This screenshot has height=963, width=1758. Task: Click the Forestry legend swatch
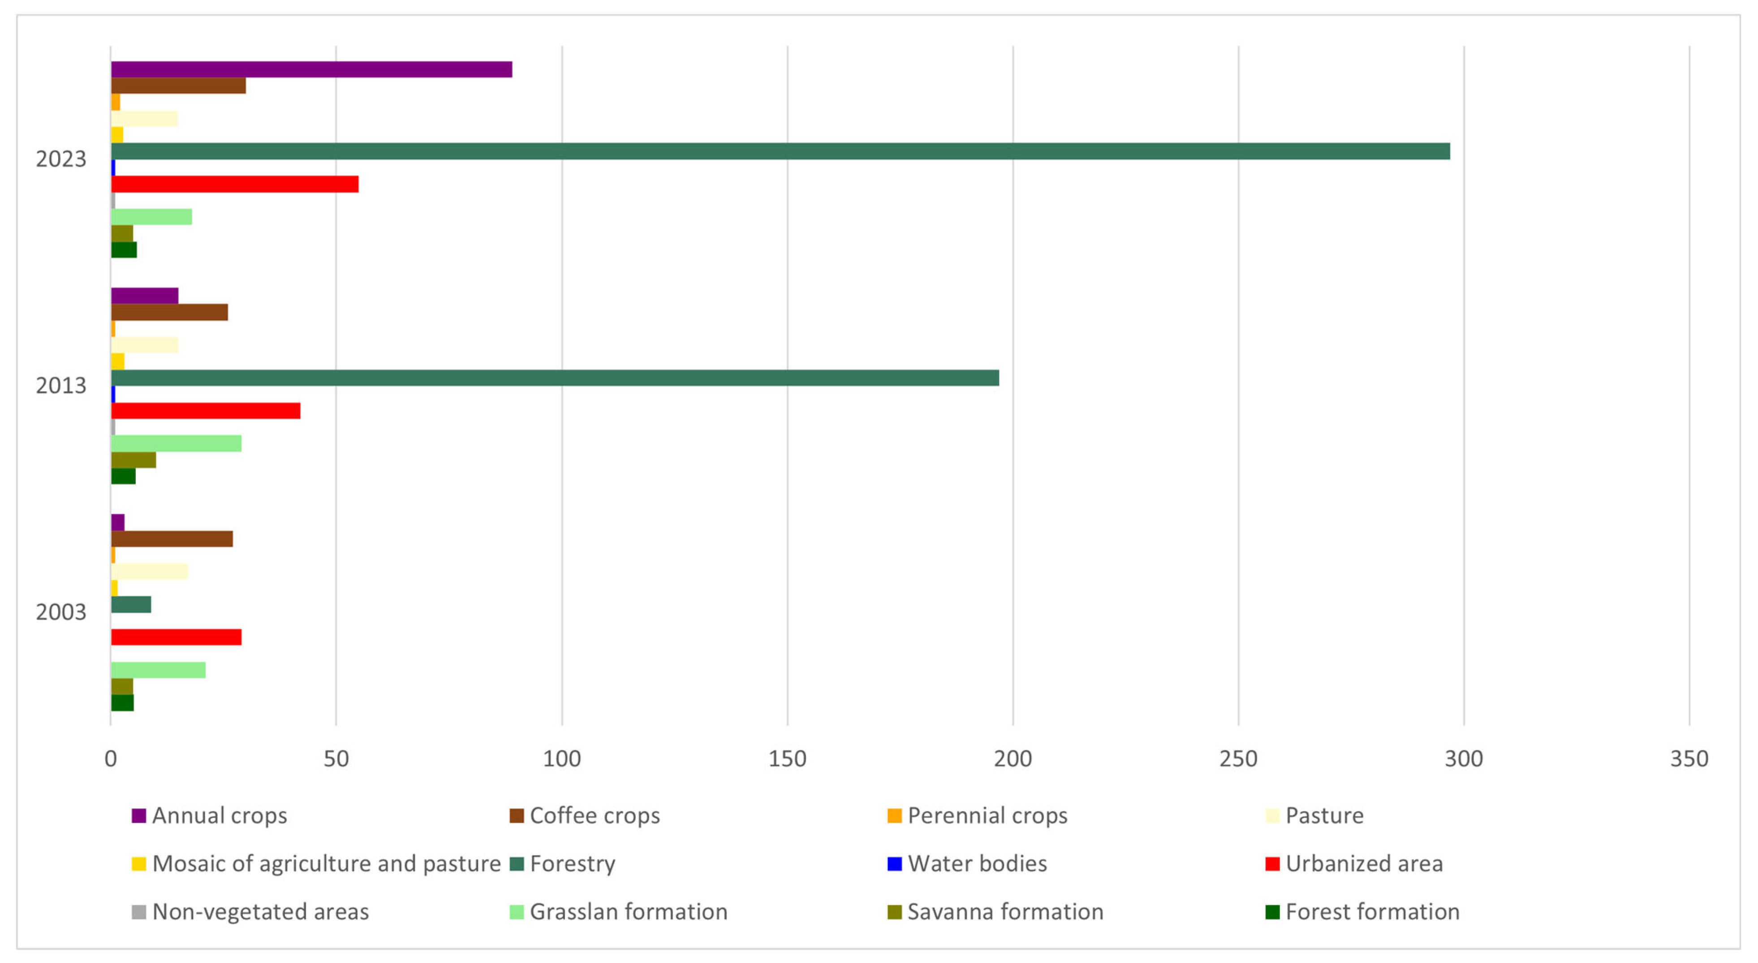tap(517, 864)
